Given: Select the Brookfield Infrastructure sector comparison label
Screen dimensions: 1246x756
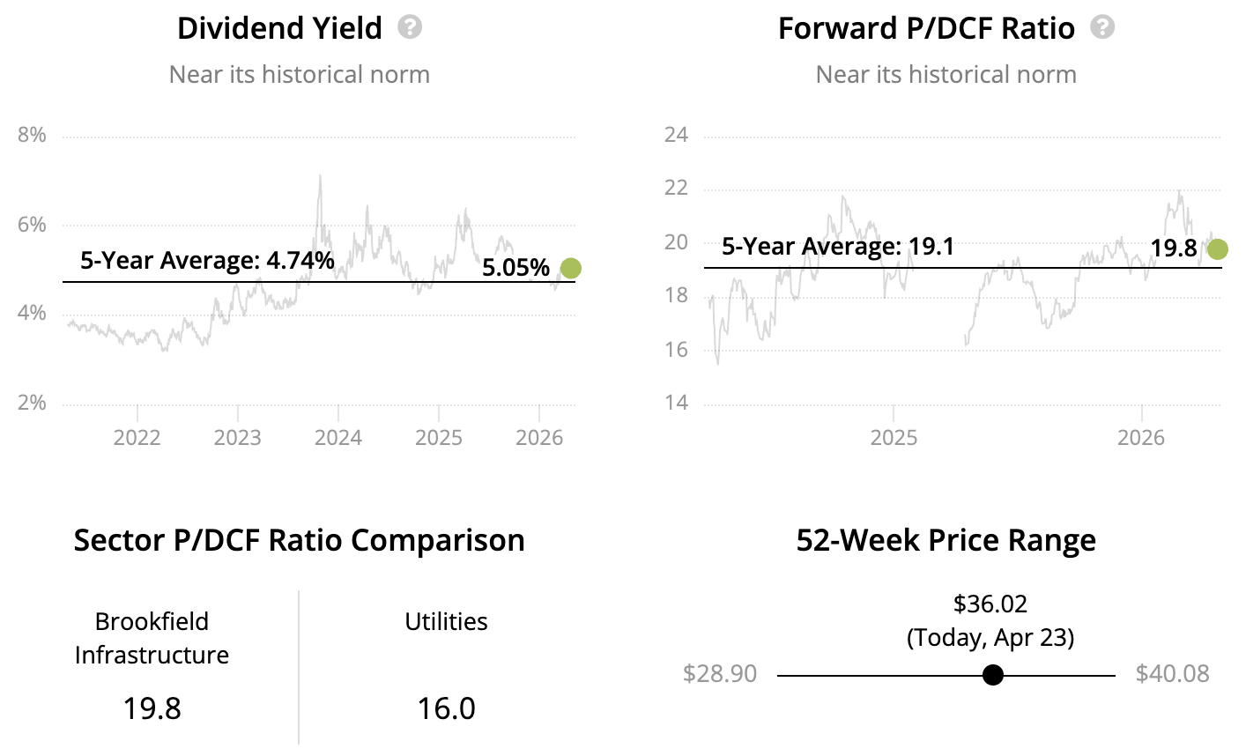Looking at the screenshot, I should pos(152,638).
